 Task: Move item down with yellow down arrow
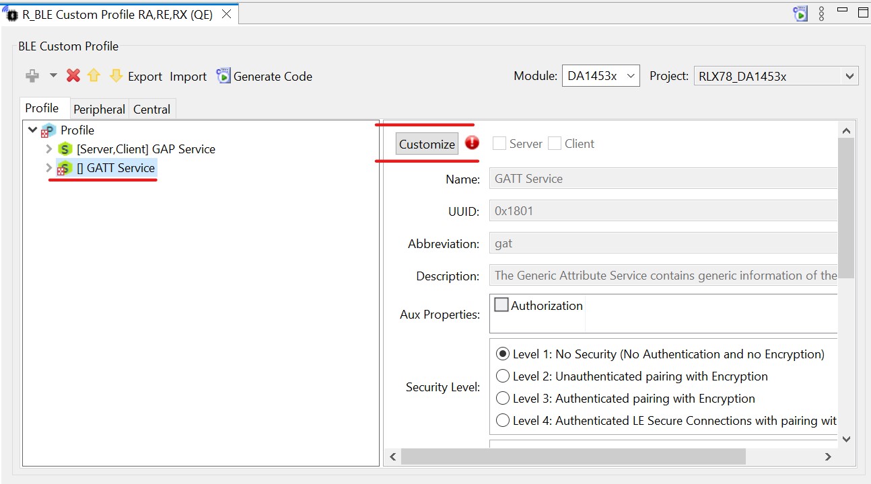[x=116, y=75]
